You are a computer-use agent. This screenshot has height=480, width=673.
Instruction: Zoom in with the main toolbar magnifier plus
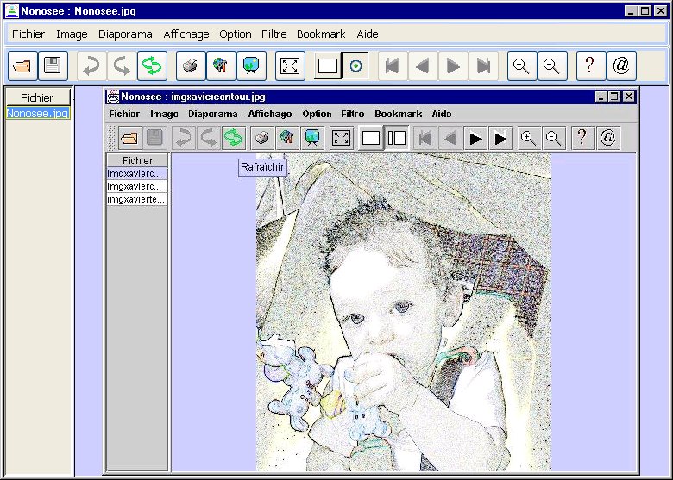click(520, 65)
